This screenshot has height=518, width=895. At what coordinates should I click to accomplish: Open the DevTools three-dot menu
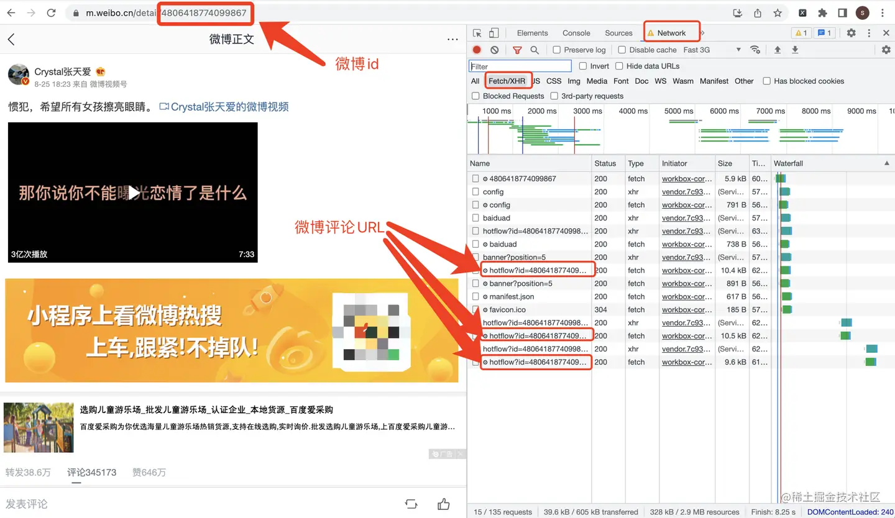(869, 32)
